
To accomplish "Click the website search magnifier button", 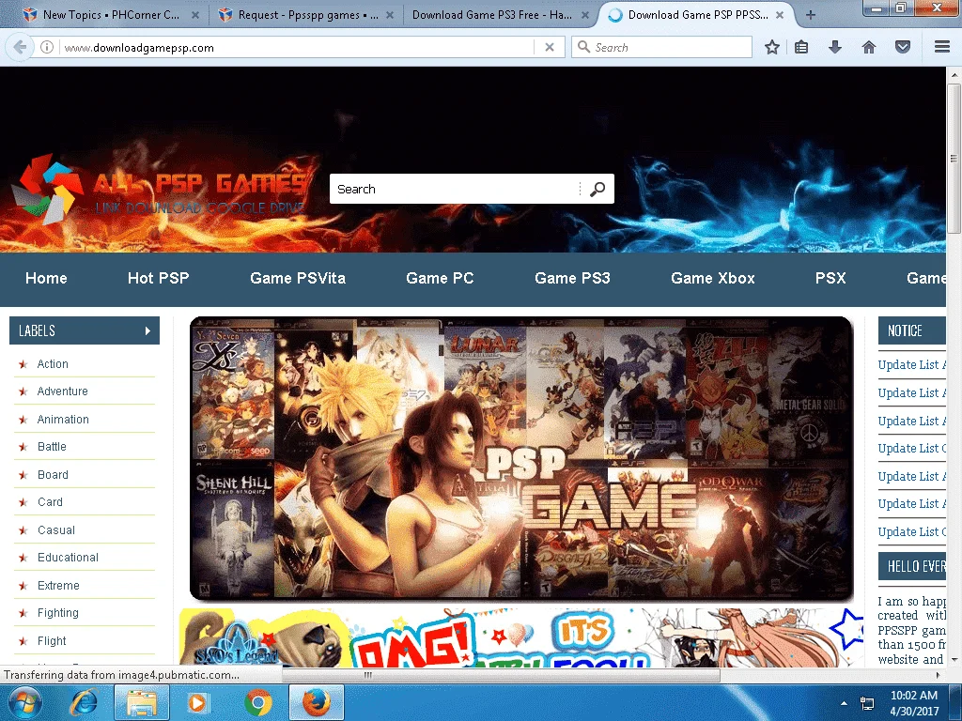I will pos(597,189).
